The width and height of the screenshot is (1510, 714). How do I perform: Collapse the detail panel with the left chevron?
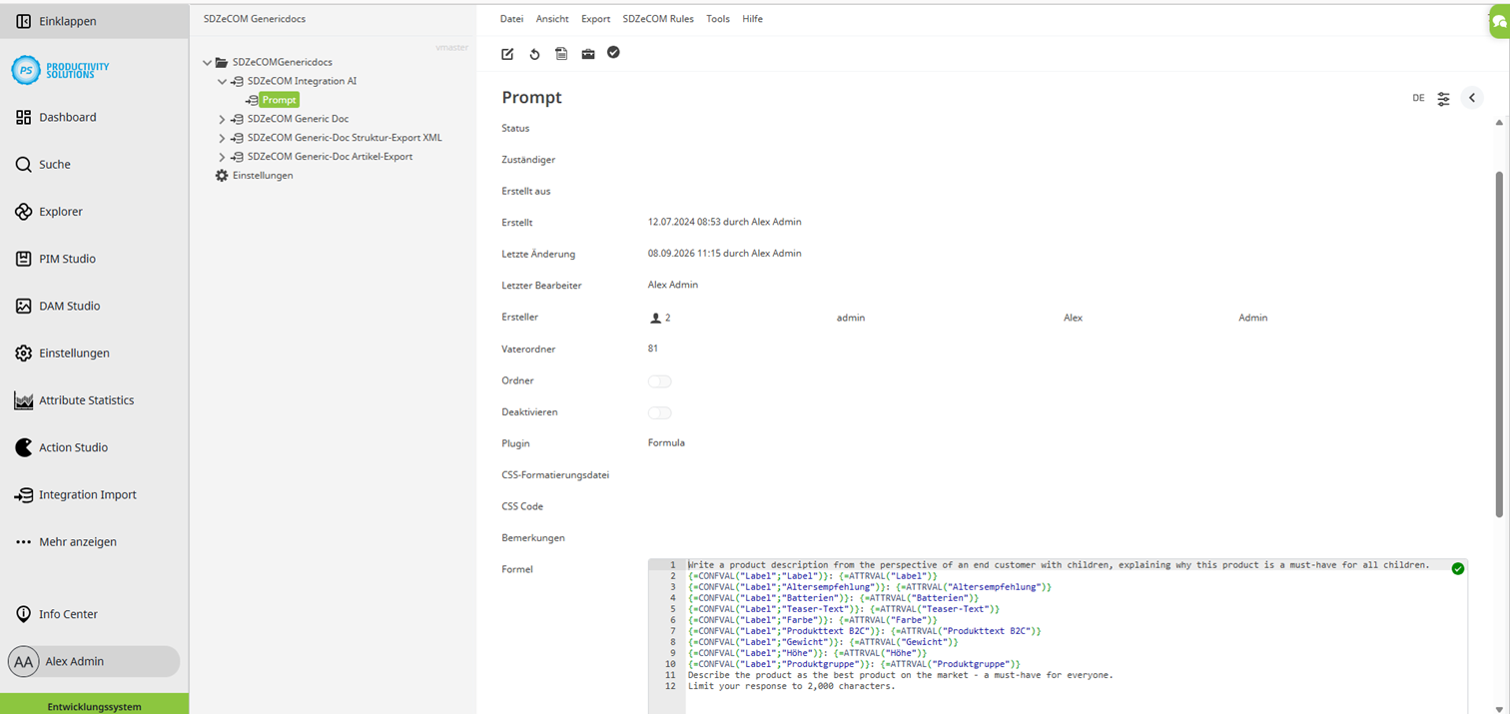(x=1472, y=98)
